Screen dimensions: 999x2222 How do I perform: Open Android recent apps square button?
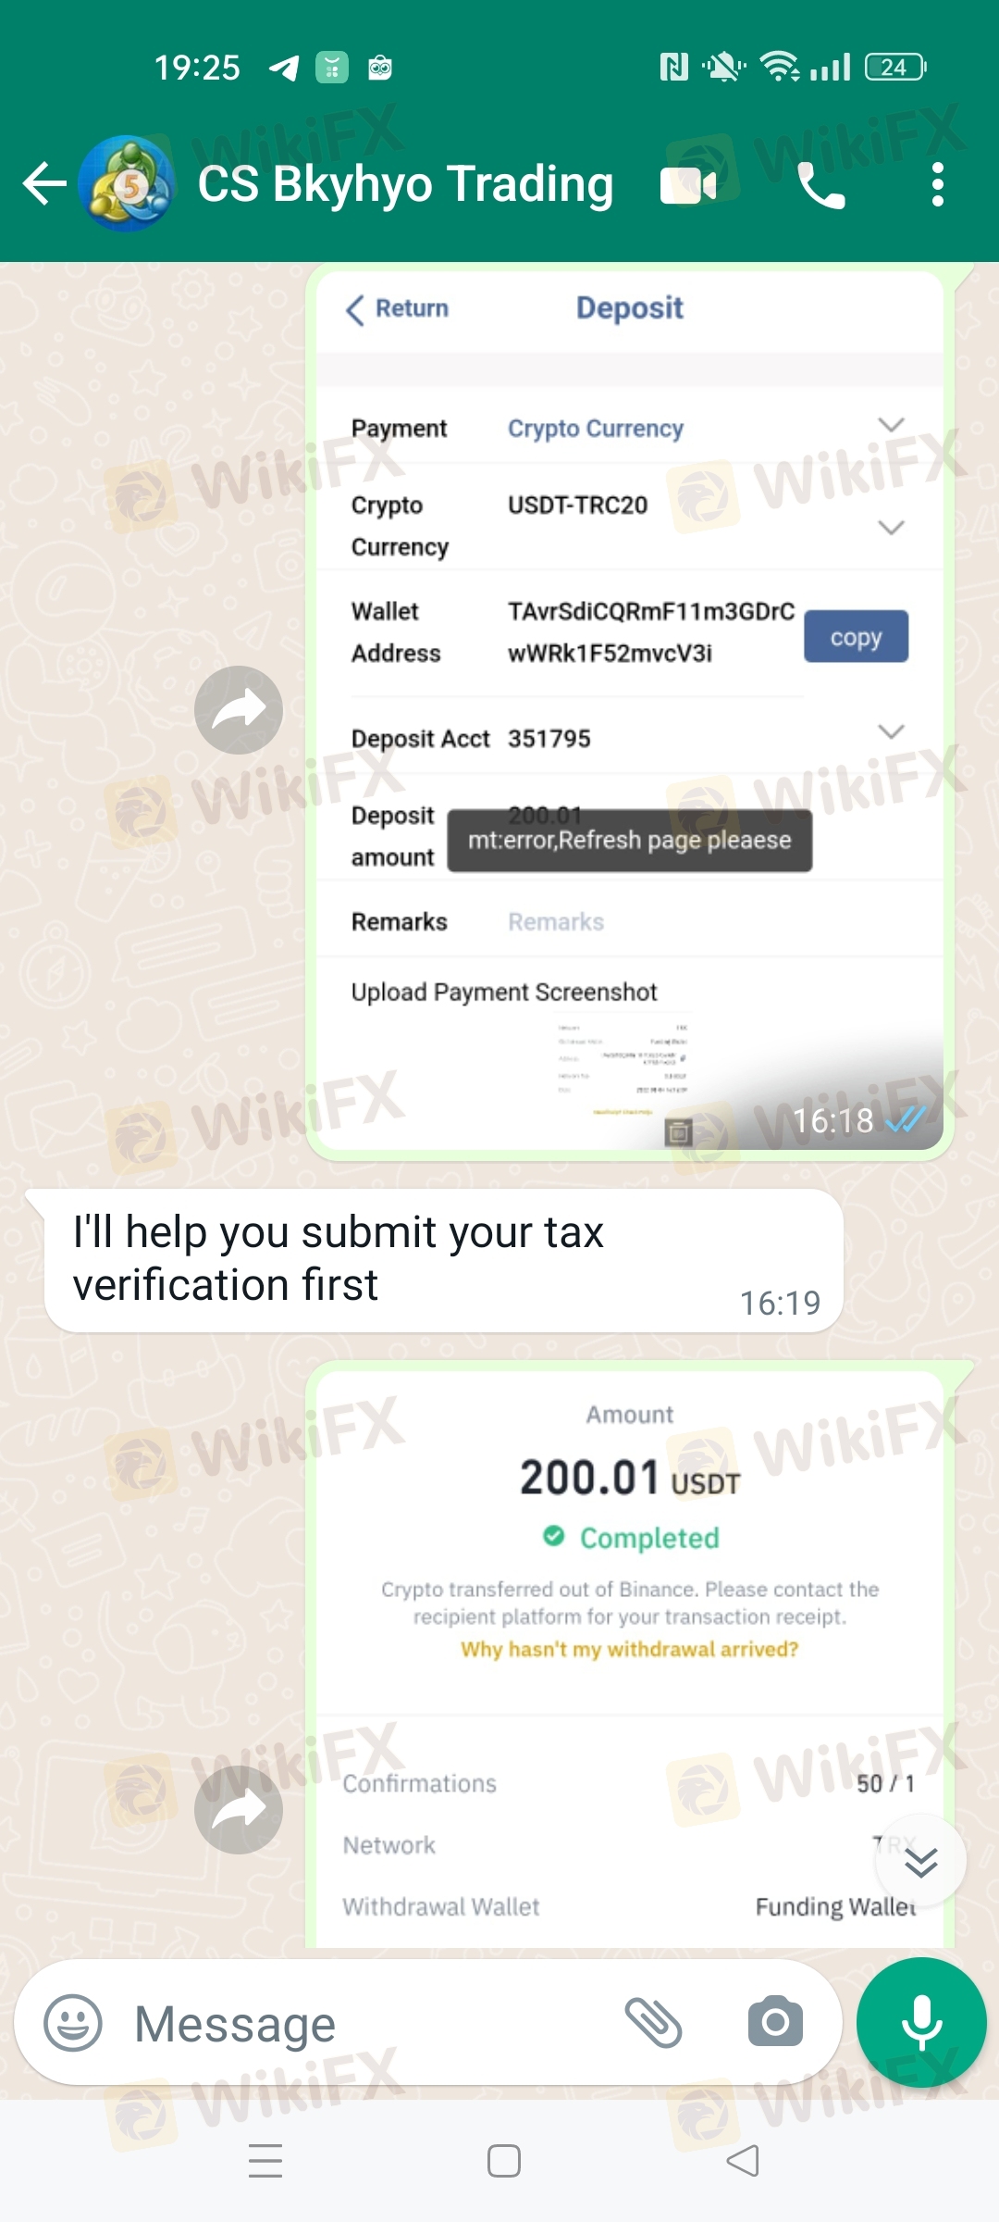[x=504, y=2161]
